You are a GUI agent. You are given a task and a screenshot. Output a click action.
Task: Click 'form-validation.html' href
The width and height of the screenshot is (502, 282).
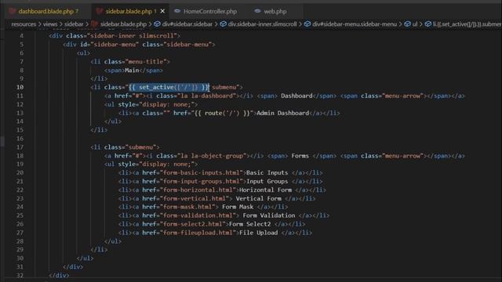198,216
